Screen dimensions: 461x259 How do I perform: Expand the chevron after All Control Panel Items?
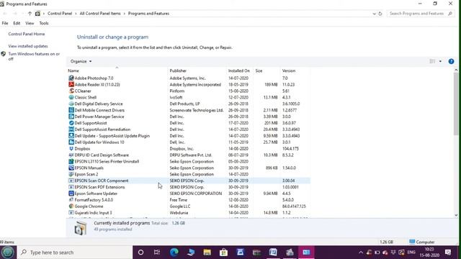(x=125, y=14)
